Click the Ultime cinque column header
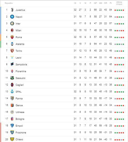 click(119, 3)
